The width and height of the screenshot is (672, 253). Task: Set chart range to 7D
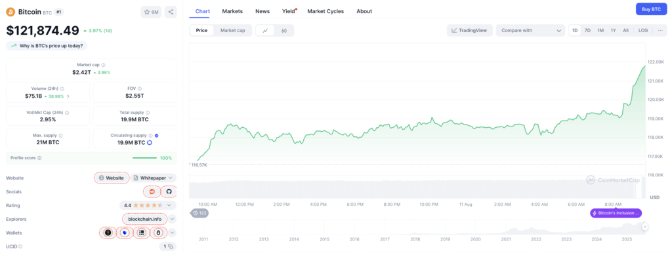(587, 30)
